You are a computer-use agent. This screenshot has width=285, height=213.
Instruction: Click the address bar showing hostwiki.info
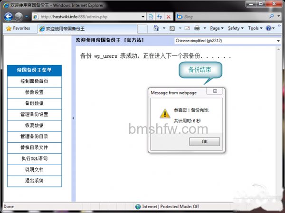(x=89, y=17)
